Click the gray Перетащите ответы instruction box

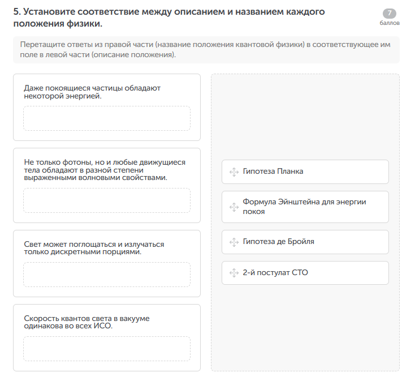pos(206,50)
